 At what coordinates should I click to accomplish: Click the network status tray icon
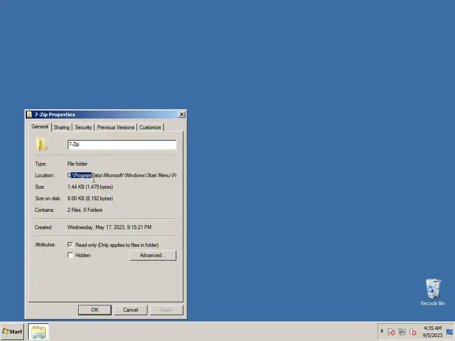coord(402,332)
